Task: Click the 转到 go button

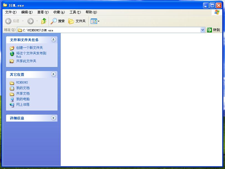Action: [213, 30]
